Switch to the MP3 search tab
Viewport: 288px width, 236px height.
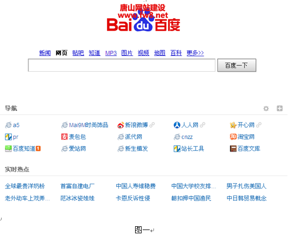tap(111, 53)
